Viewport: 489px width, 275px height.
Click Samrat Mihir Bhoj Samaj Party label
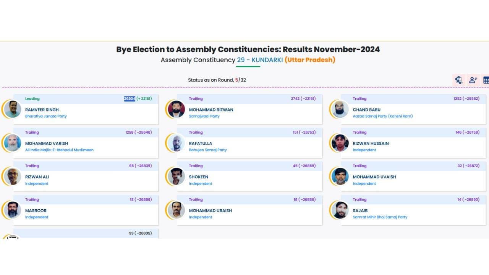[x=380, y=217]
